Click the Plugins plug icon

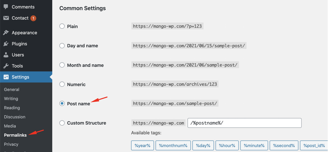click(x=6, y=44)
